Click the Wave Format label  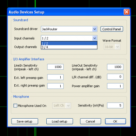click(x=112, y=40)
